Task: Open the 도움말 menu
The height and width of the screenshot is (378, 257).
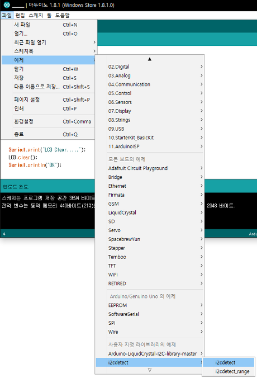Action: pyautogui.click(x=62, y=16)
